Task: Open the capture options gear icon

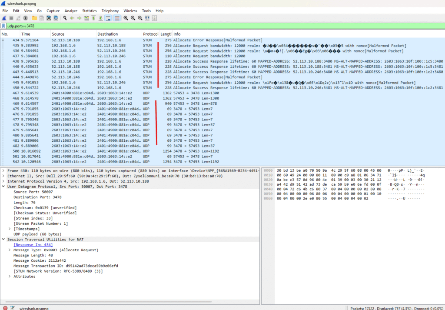Action: coord(26,18)
